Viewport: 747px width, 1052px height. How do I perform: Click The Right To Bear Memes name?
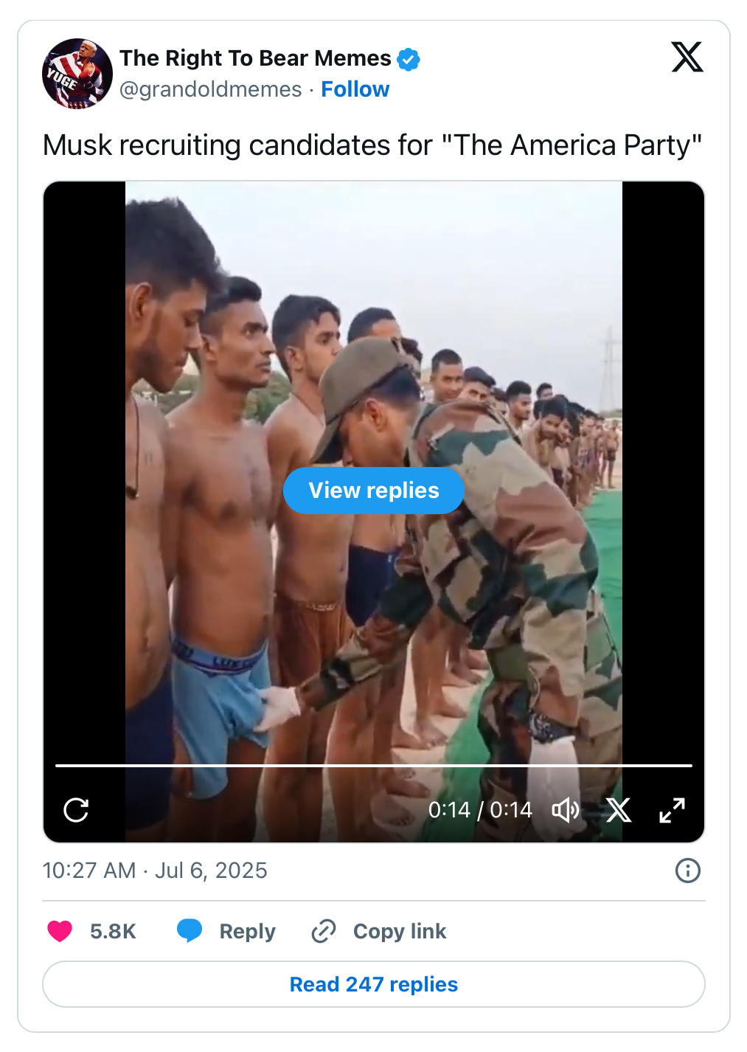point(255,58)
